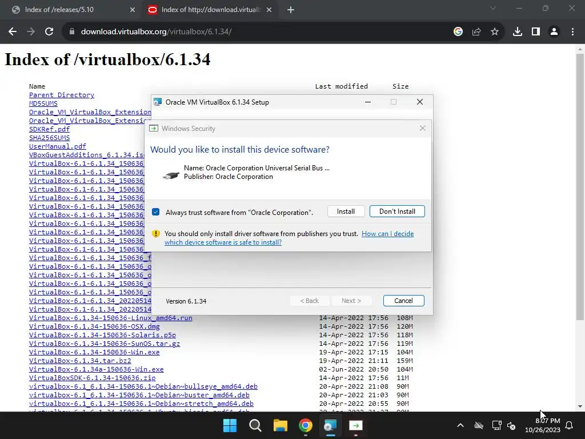Download VirtualBoxSDK-6.1.34-150636.zip
585x439 pixels.
pos(92,378)
